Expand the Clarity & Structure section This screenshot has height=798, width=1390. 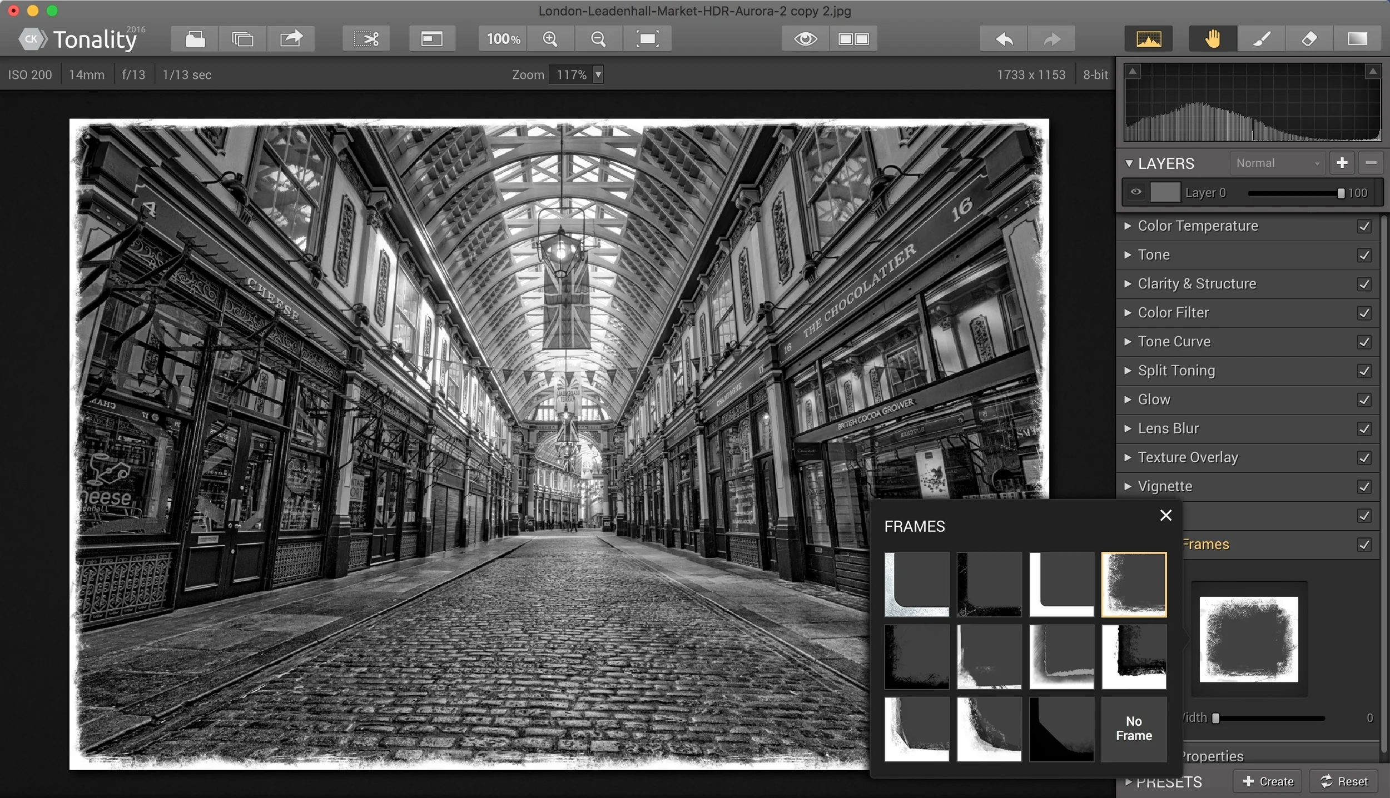[x=1128, y=283]
